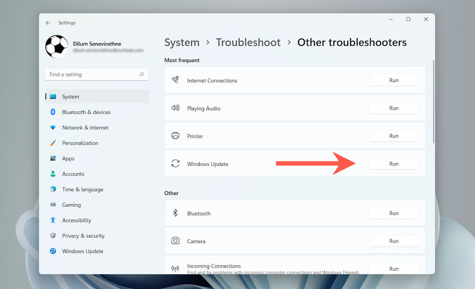Screen dimensions: 475x289
Task: Click the System monitor icon in sidebar
Action: [x=53, y=96]
